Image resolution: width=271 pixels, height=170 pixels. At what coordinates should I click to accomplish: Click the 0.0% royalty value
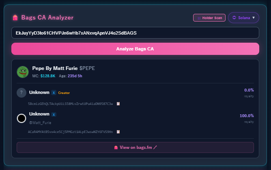point(249,90)
